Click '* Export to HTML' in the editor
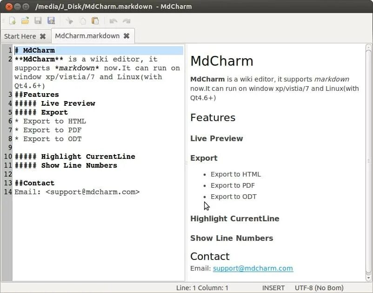The height and width of the screenshot is (293, 373). tap(50, 121)
